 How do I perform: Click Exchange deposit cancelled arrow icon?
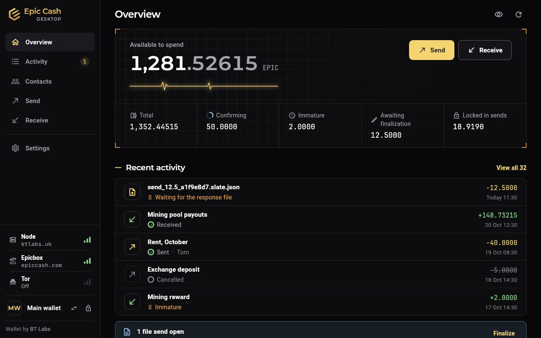click(132, 274)
